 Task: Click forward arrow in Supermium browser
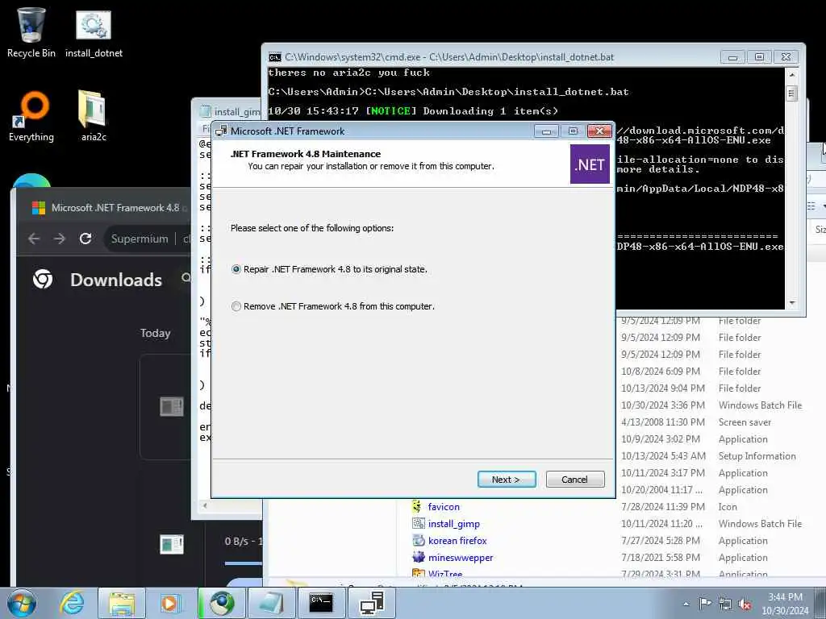pos(60,239)
